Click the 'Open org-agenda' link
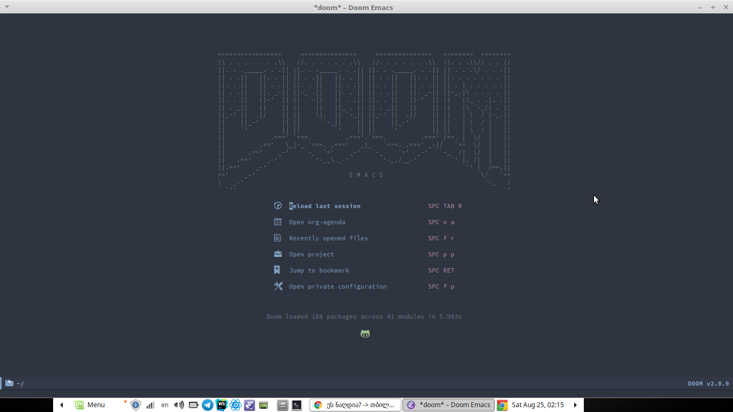733x412 pixels. pyautogui.click(x=317, y=222)
